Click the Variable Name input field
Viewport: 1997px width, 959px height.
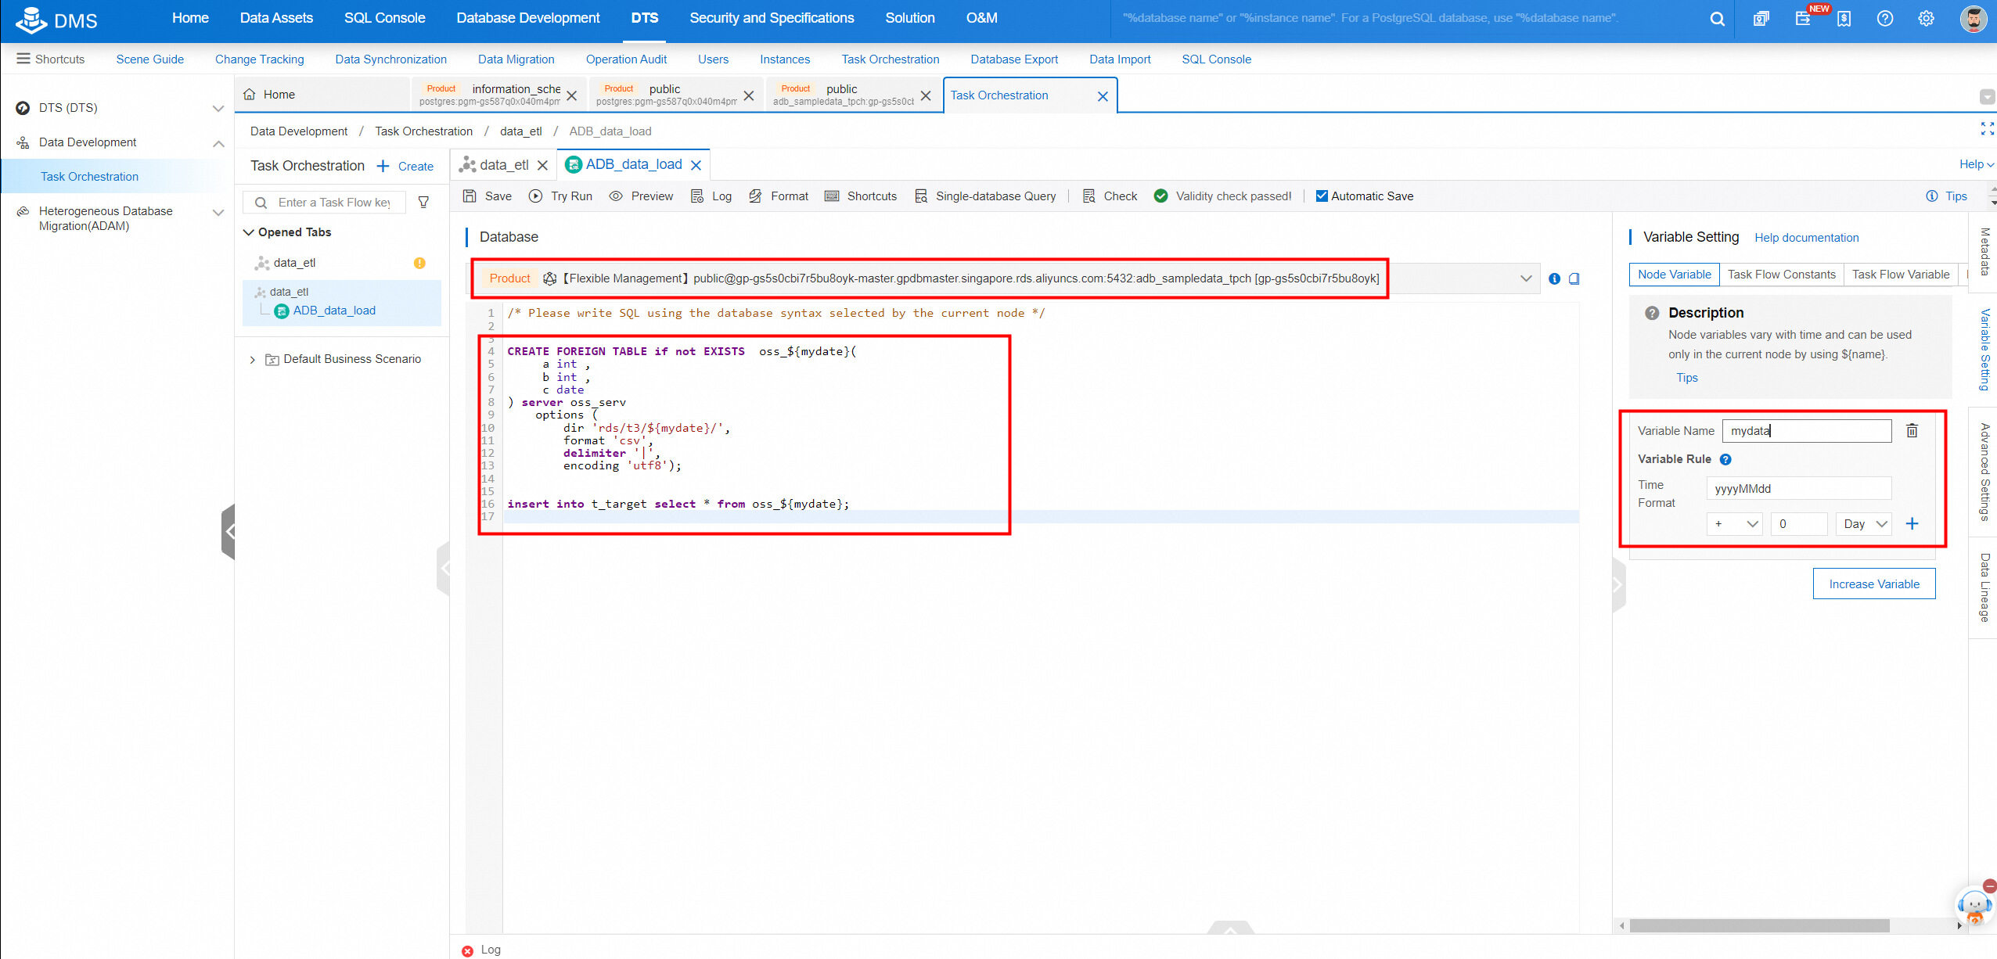click(x=1806, y=431)
